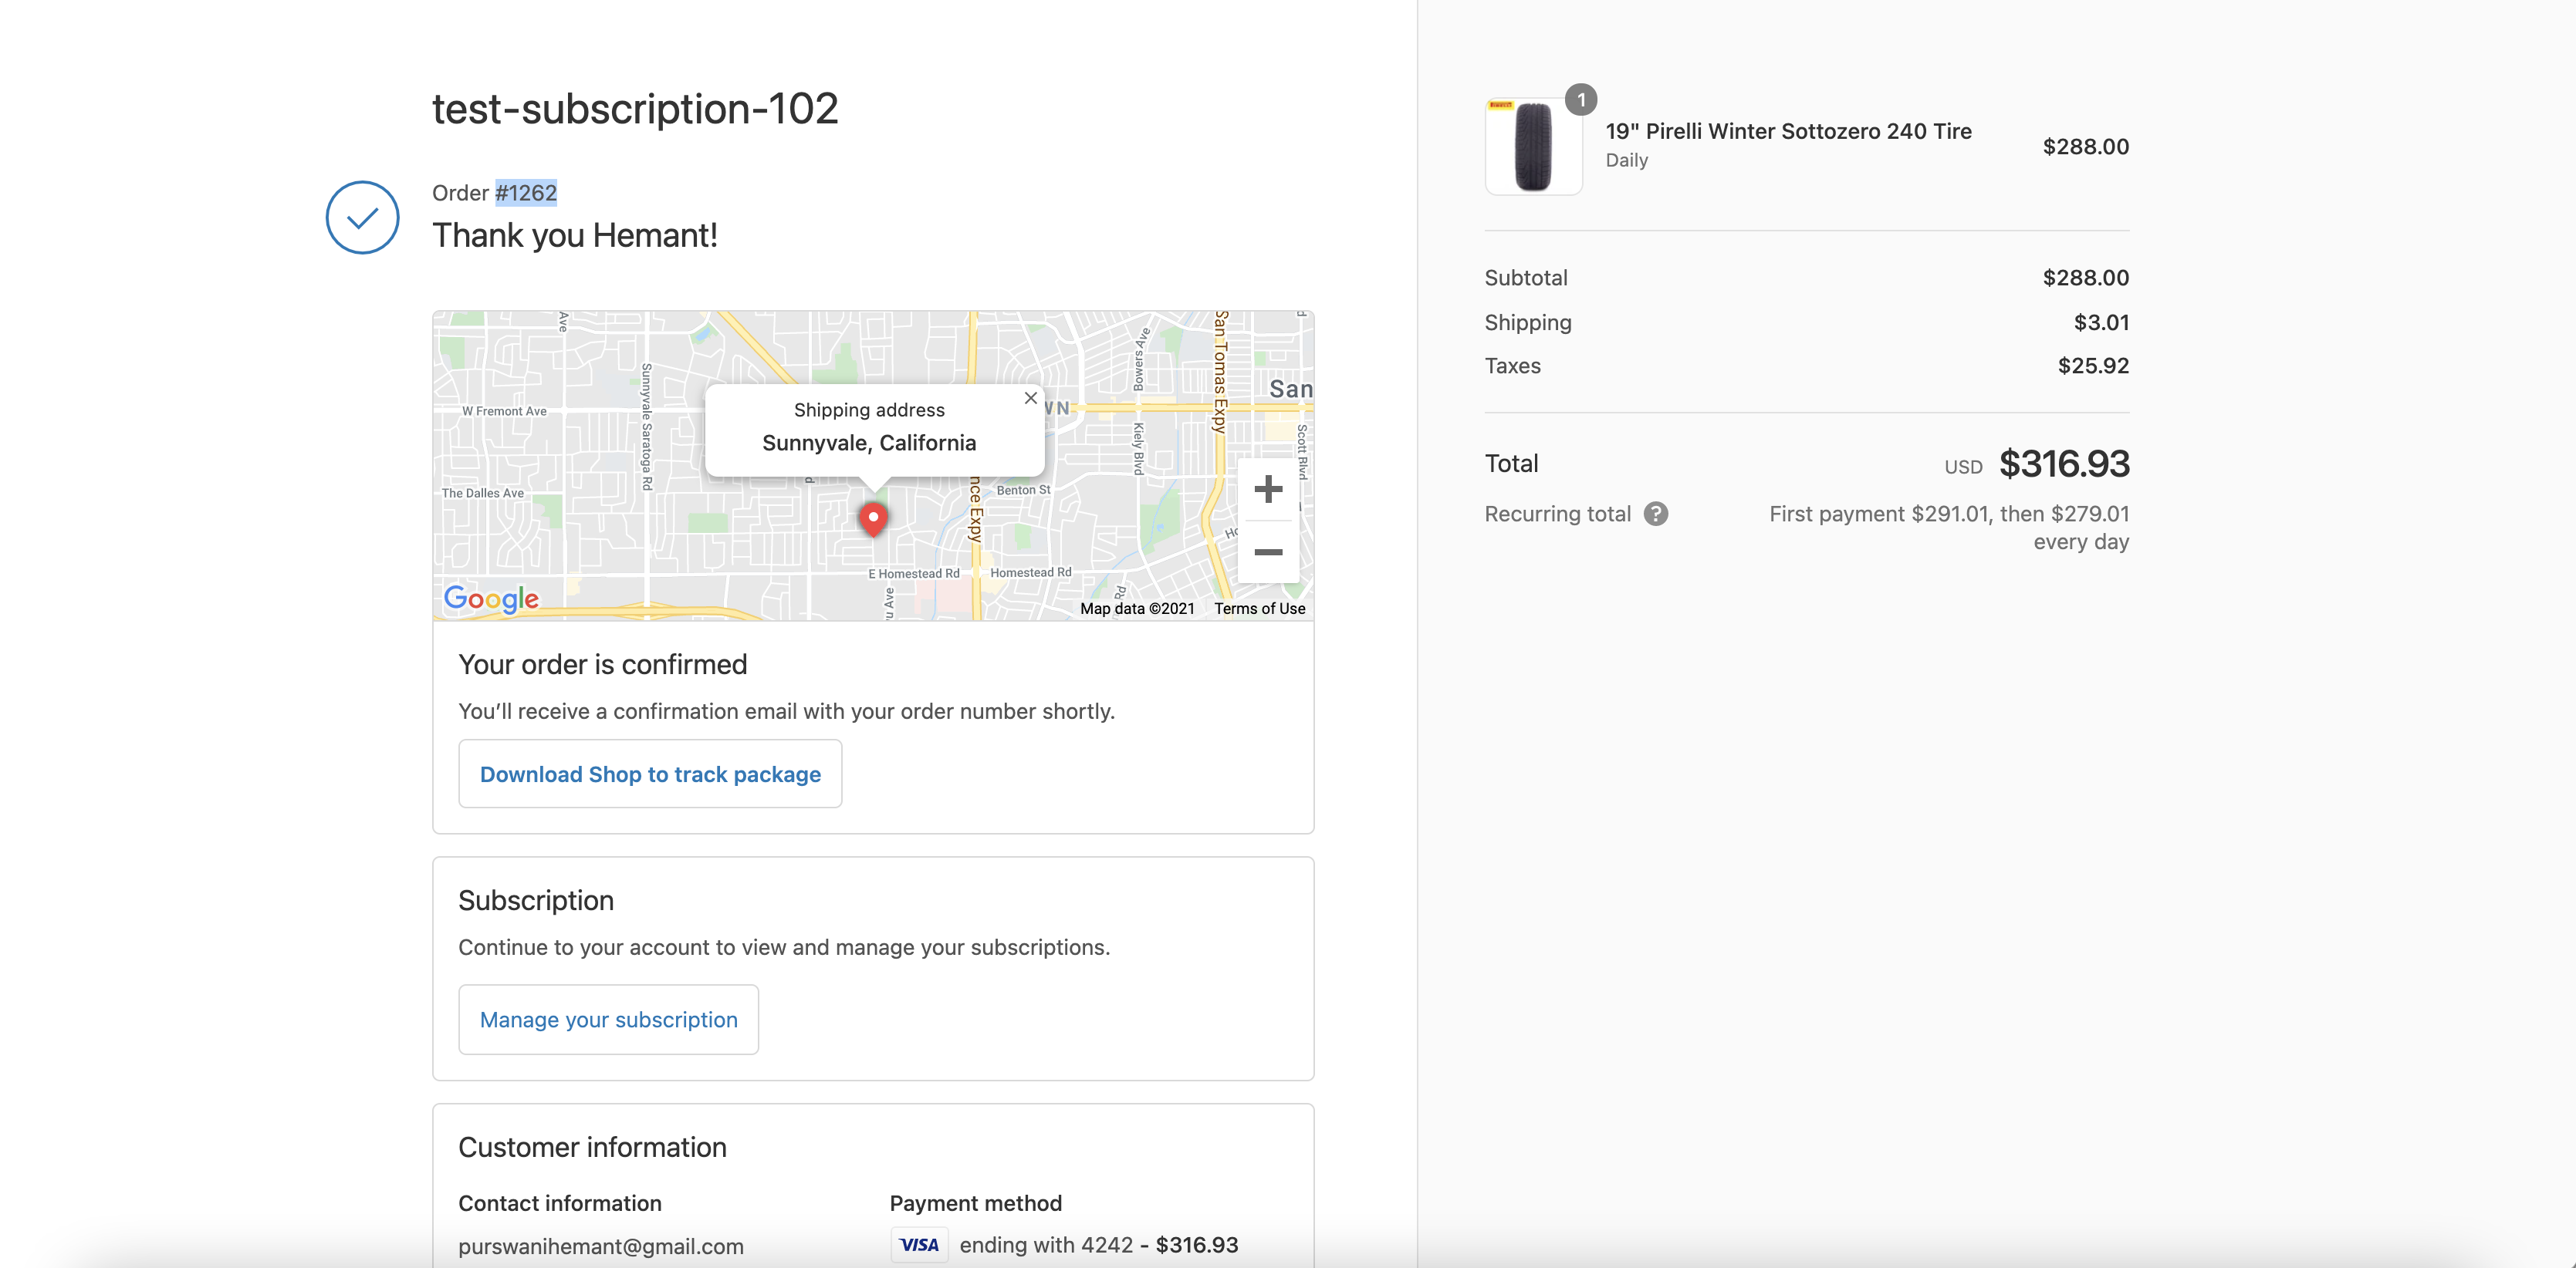This screenshot has width=2576, height=1268.
Task: Click the Visa card icon
Action: (919, 1244)
